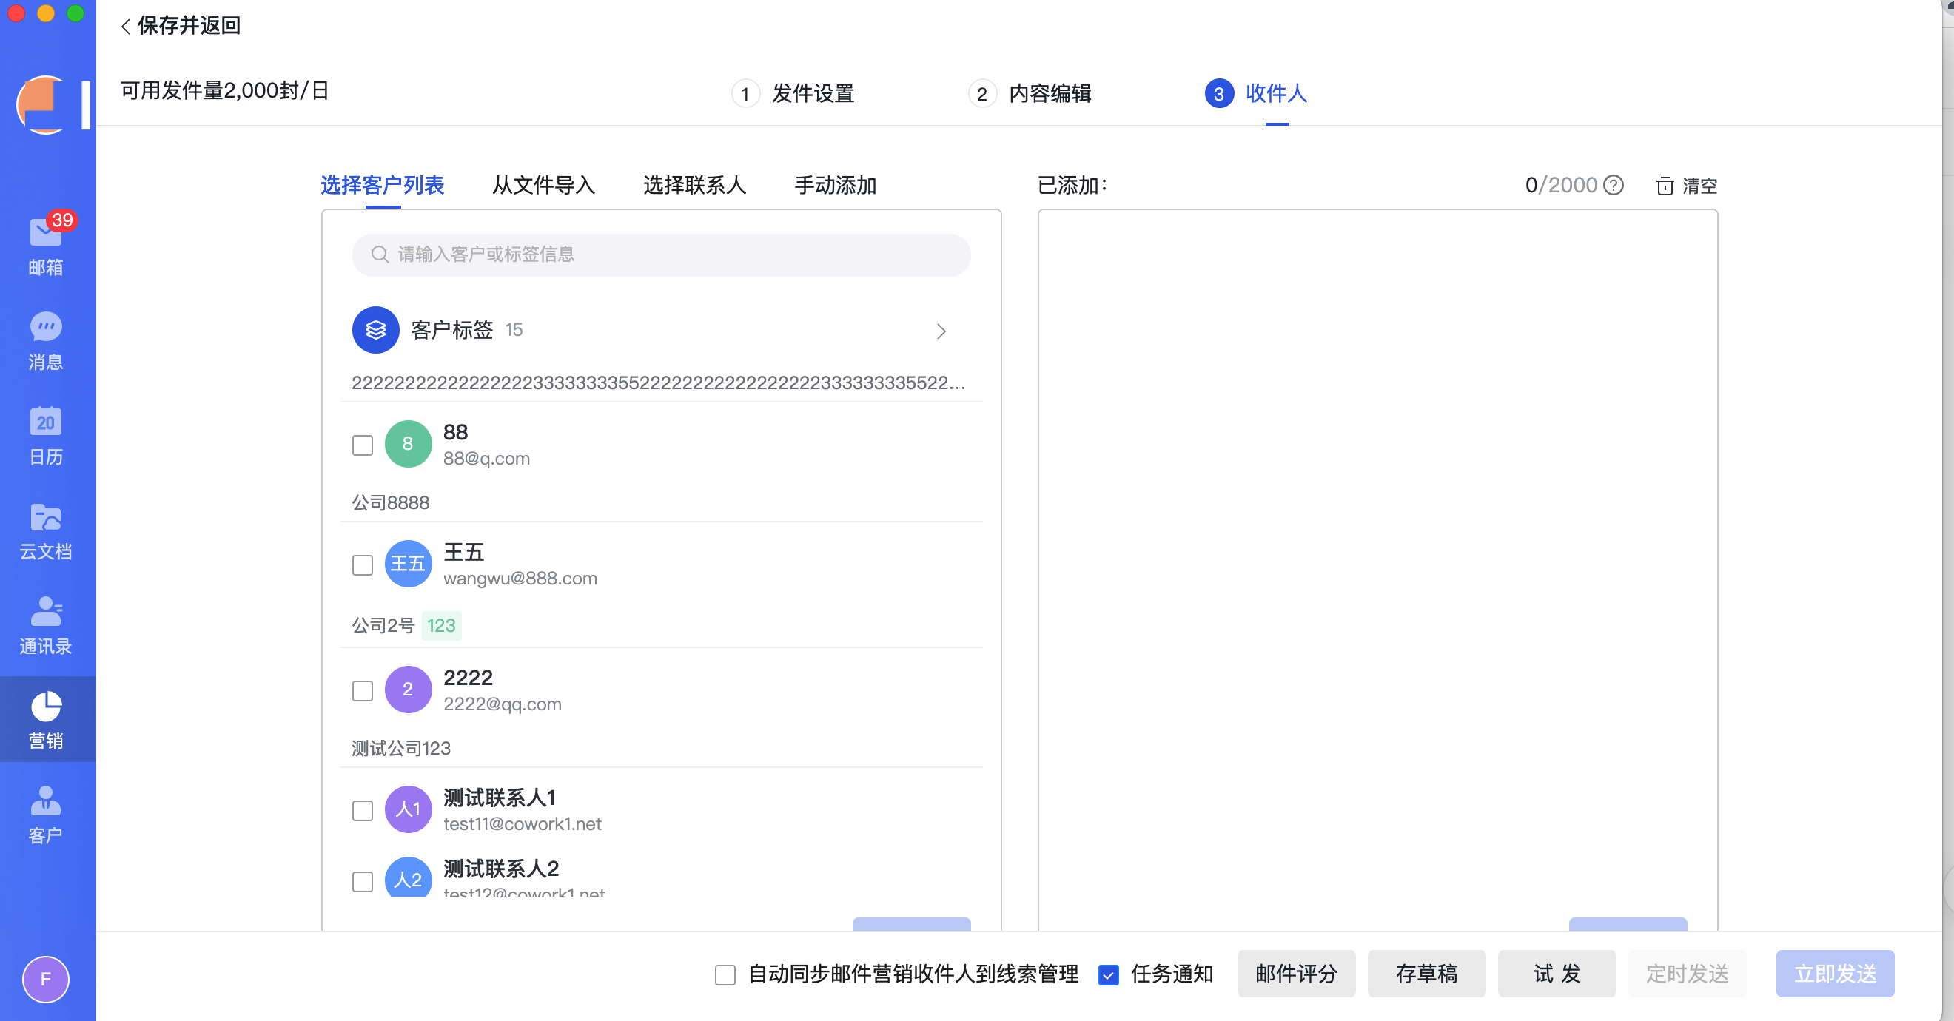Image resolution: width=1954 pixels, height=1021 pixels.
Task: Check the checkbox for contact 2222
Action: 363,690
